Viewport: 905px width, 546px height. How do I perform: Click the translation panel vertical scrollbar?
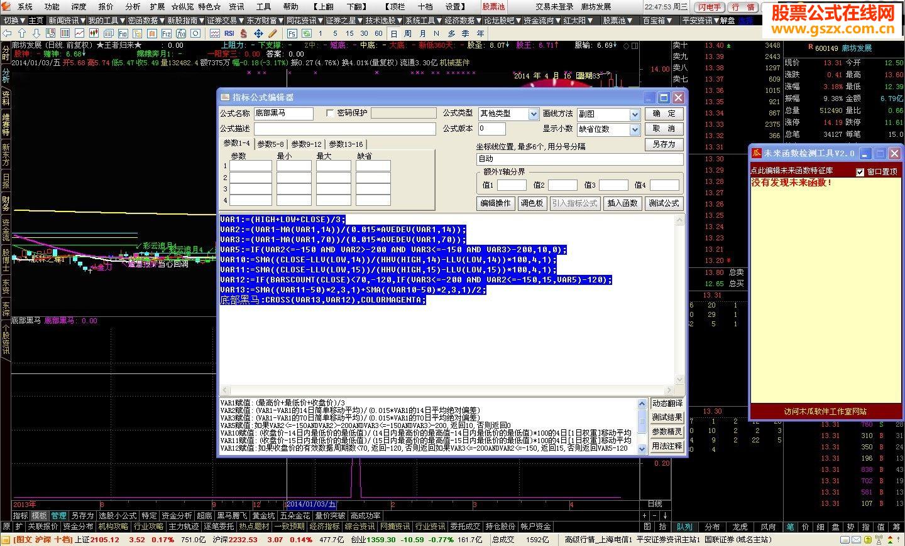click(x=642, y=426)
